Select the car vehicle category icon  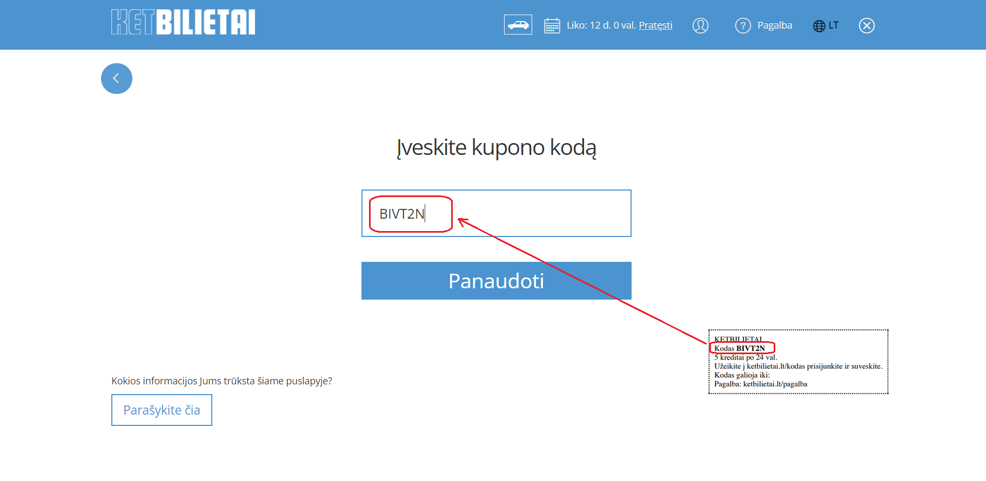coord(518,25)
